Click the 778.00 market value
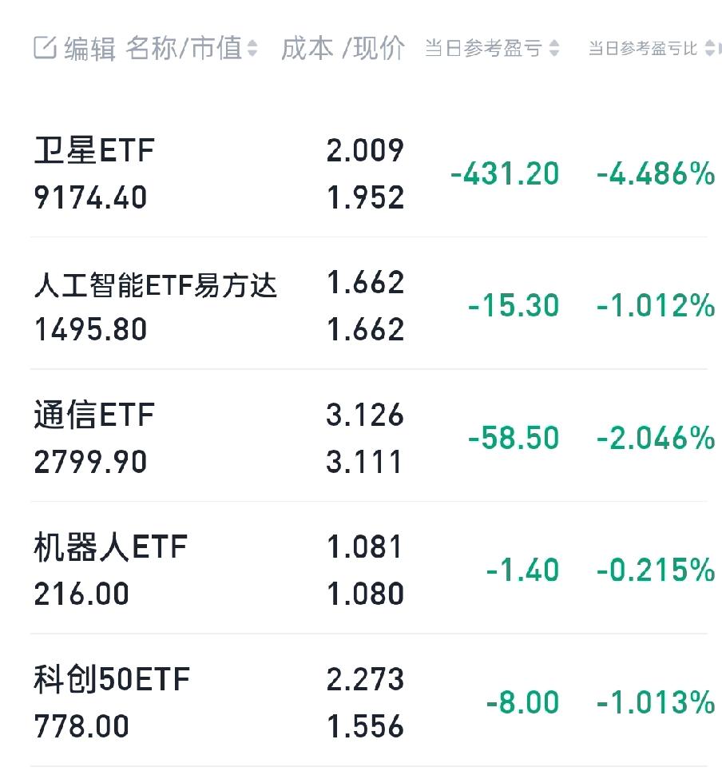 (81, 726)
